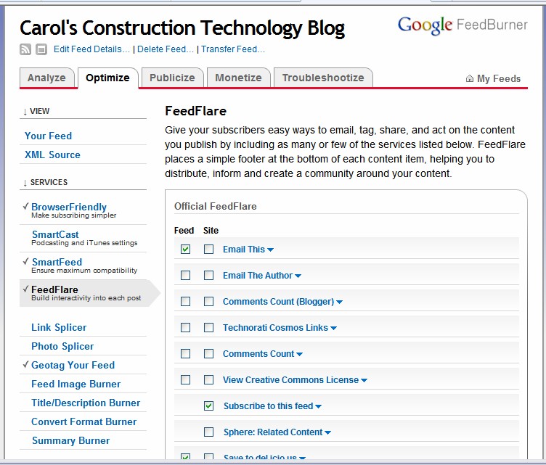The width and height of the screenshot is (546, 465).
Task: Go to the Troubleshootize tab
Action: pyautogui.click(x=323, y=78)
